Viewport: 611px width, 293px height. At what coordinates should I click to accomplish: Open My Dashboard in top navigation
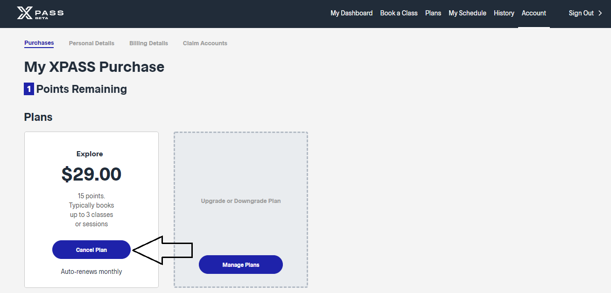(351, 13)
